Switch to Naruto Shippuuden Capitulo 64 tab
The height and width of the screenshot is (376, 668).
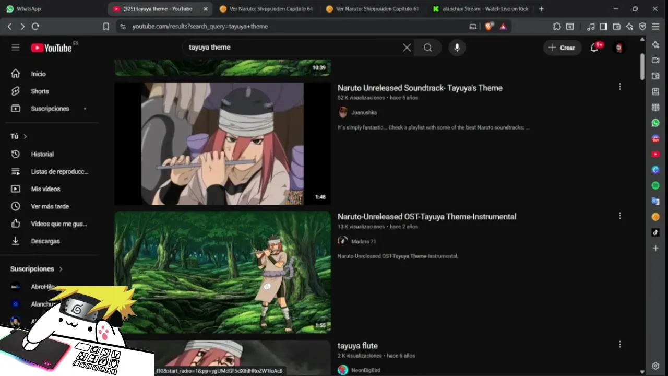(x=266, y=9)
